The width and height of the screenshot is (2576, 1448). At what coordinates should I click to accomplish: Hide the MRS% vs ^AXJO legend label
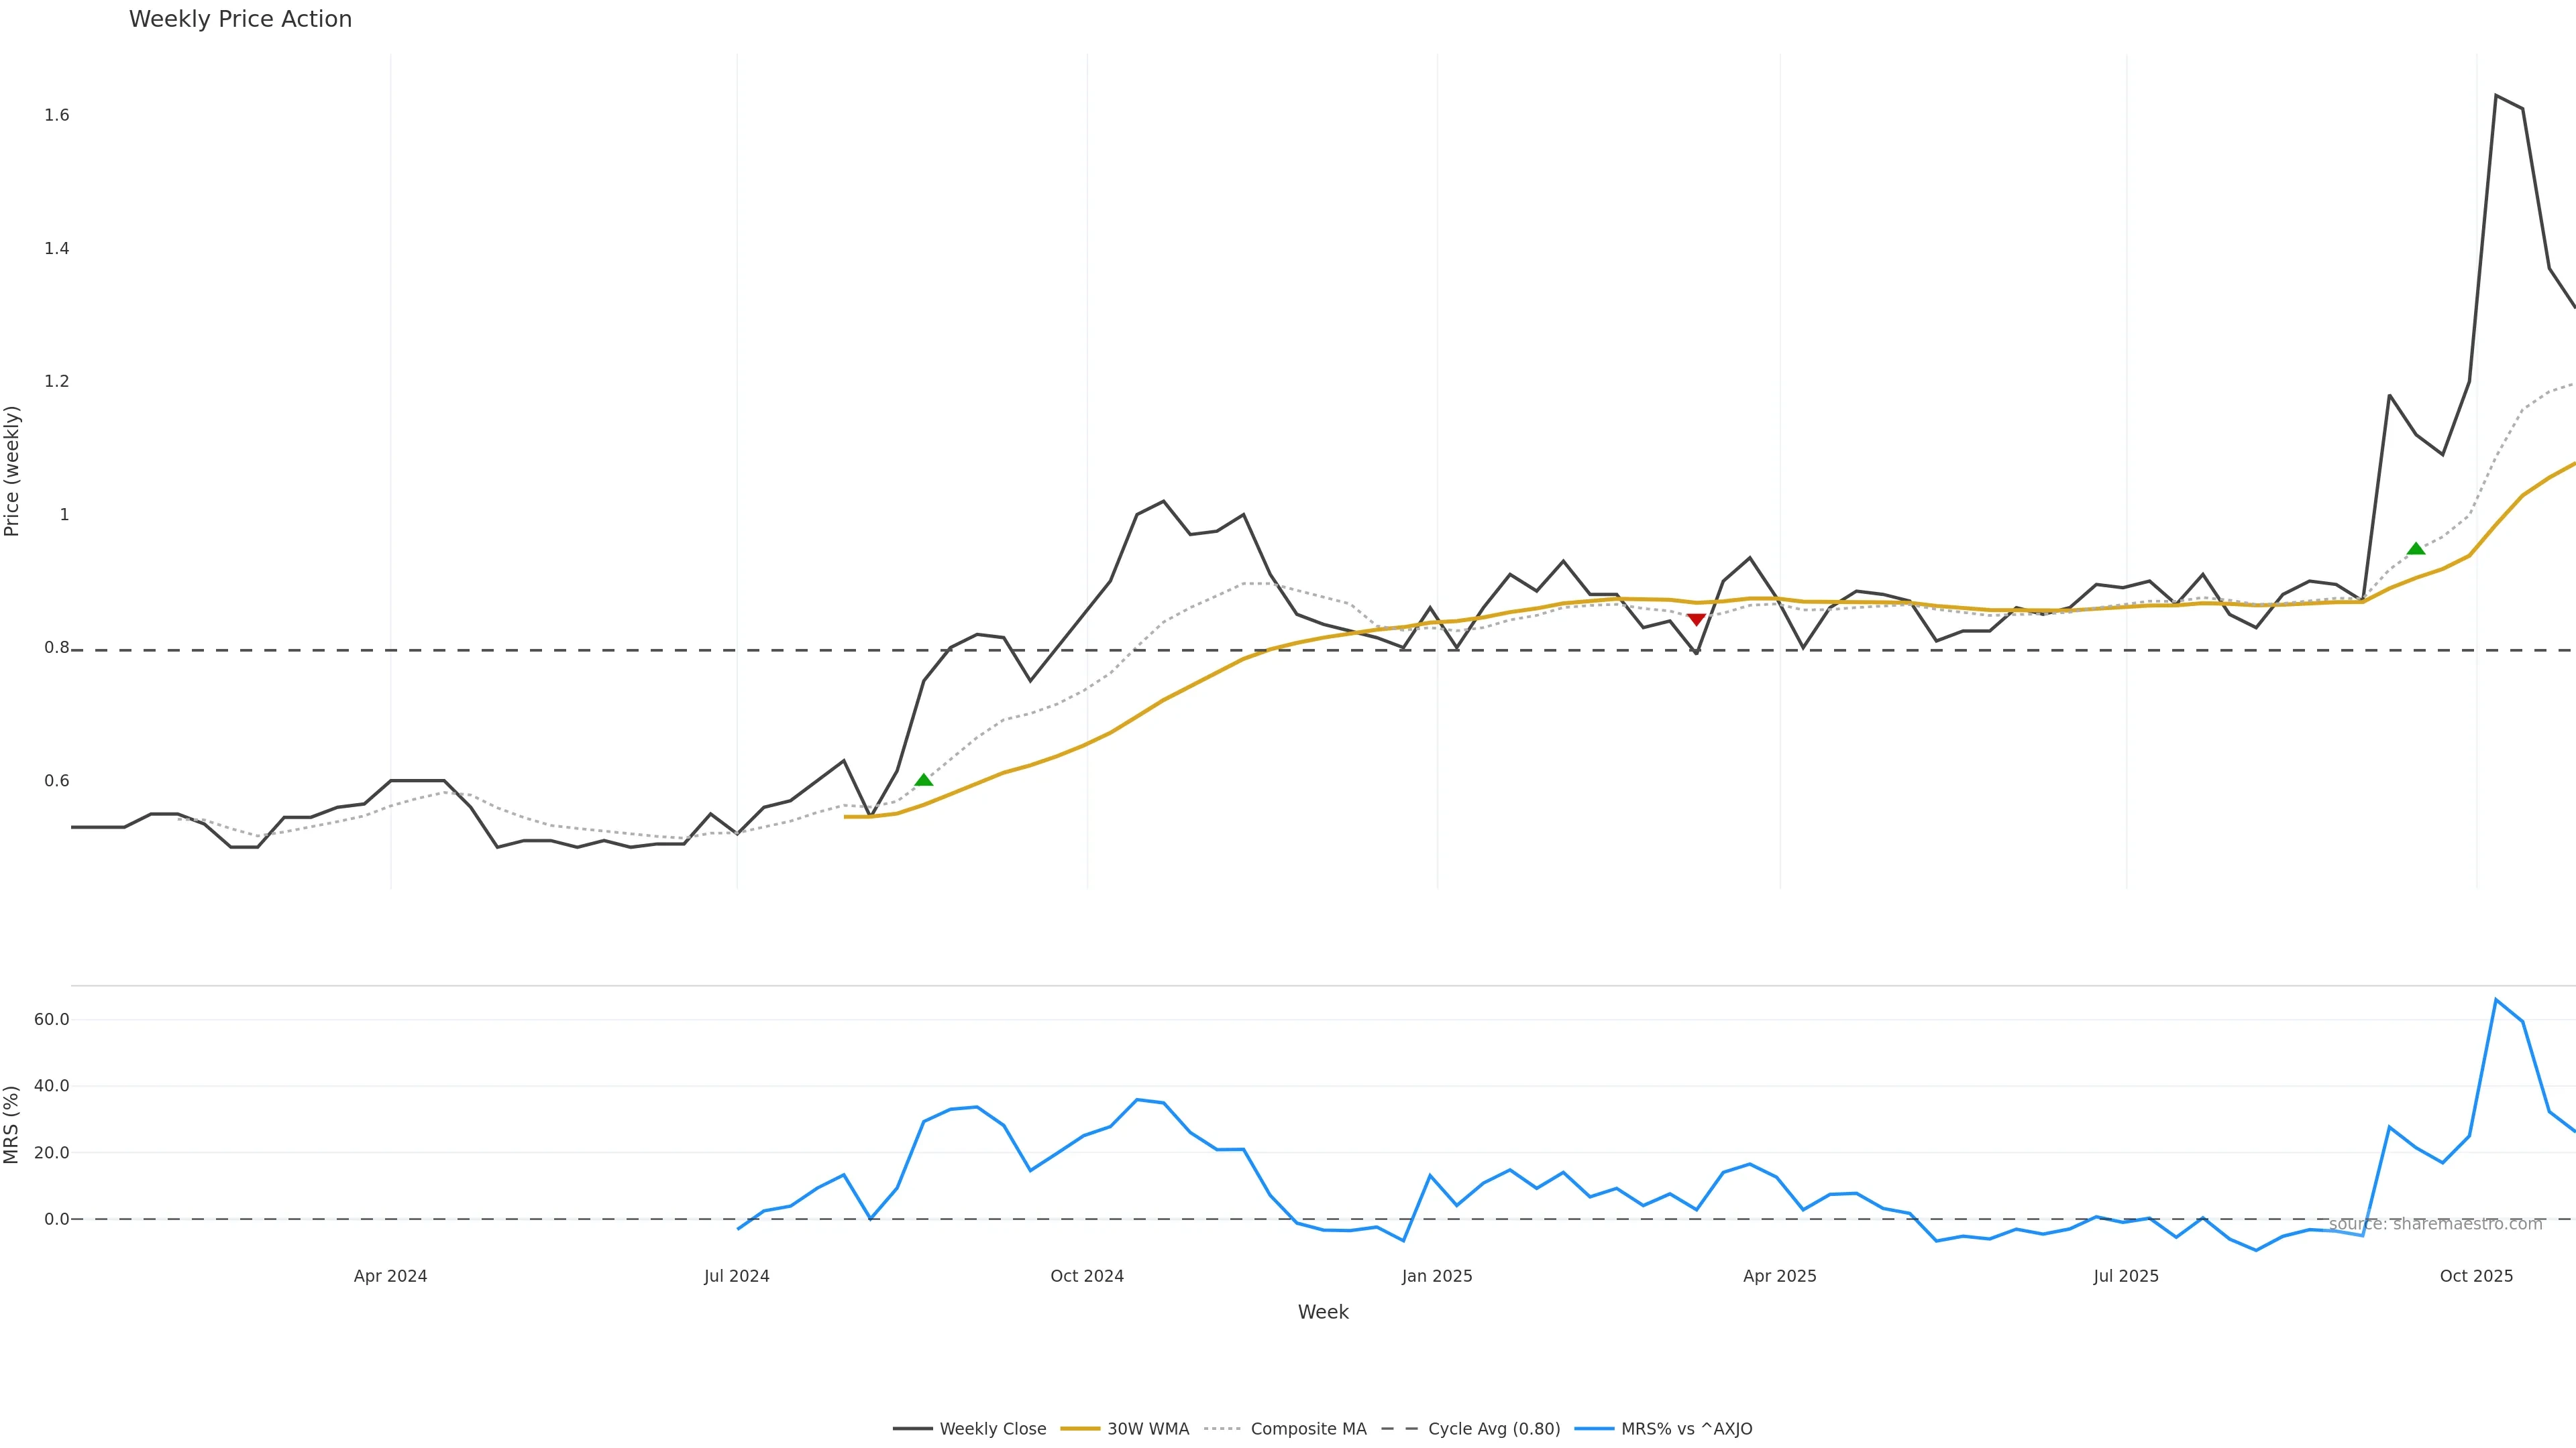click(x=1686, y=1429)
